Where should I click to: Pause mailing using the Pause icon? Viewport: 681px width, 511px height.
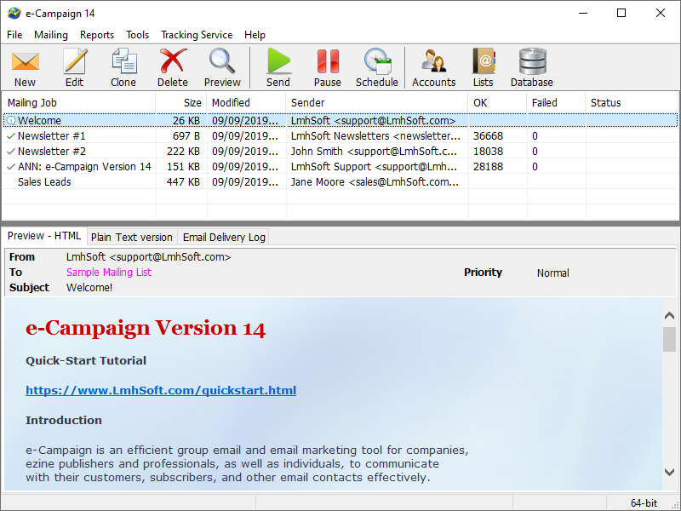(x=327, y=68)
